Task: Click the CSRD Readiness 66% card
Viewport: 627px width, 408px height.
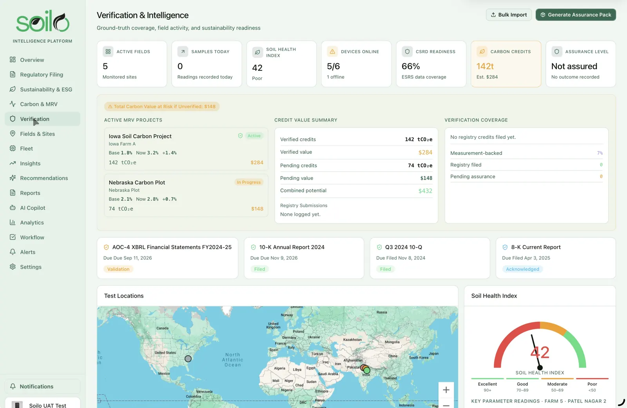Action: coord(431,64)
